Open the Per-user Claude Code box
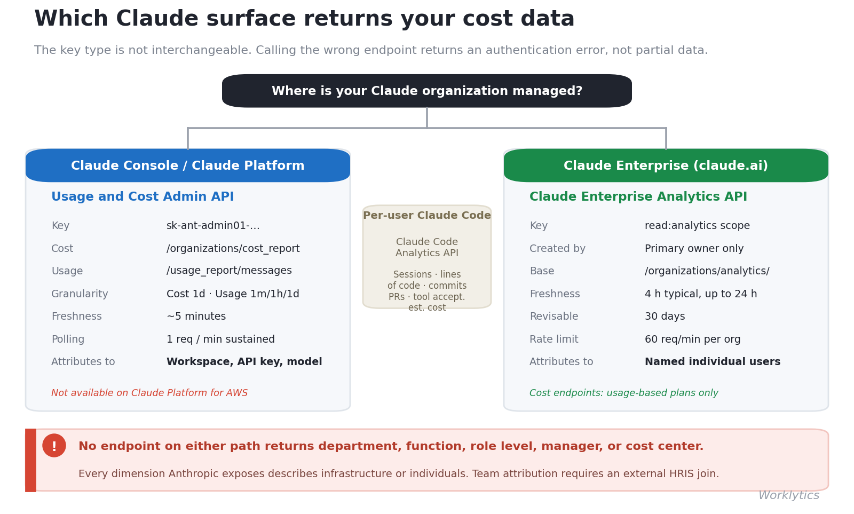Viewport: 854px width, 514px height. pyautogui.click(x=427, y=257)
